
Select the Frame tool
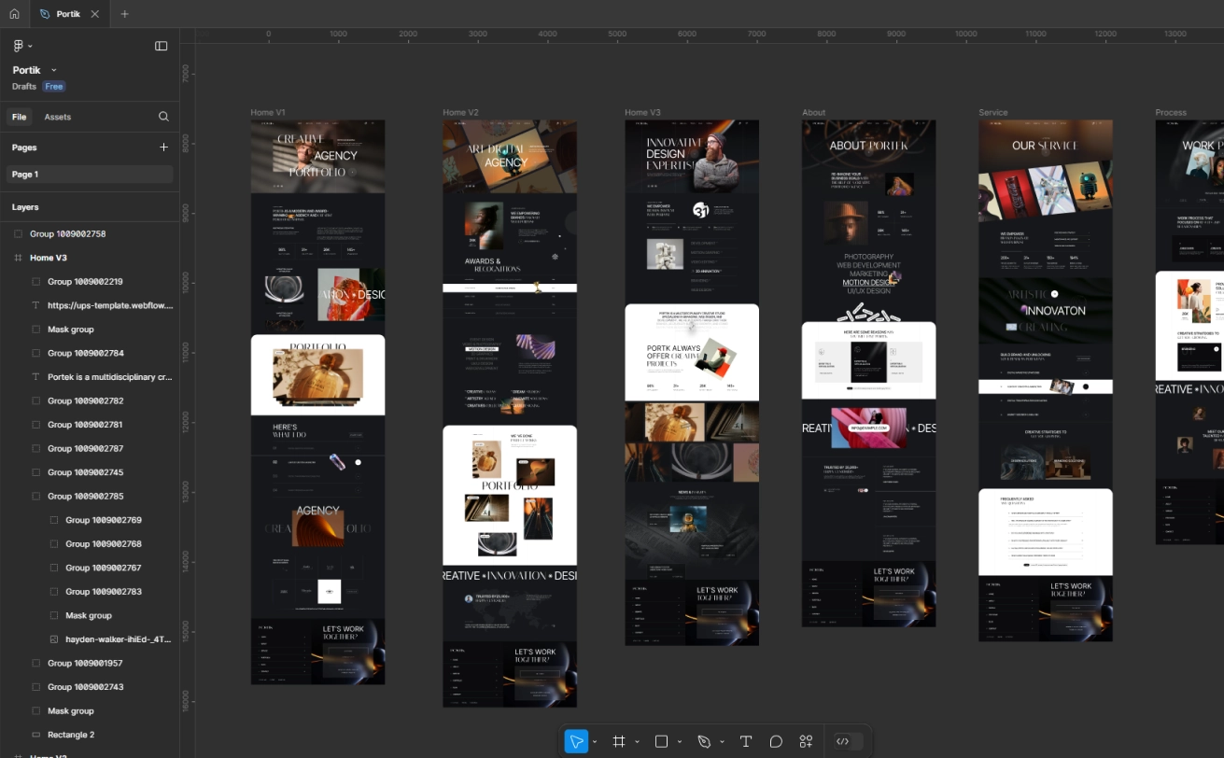[618, 741]
